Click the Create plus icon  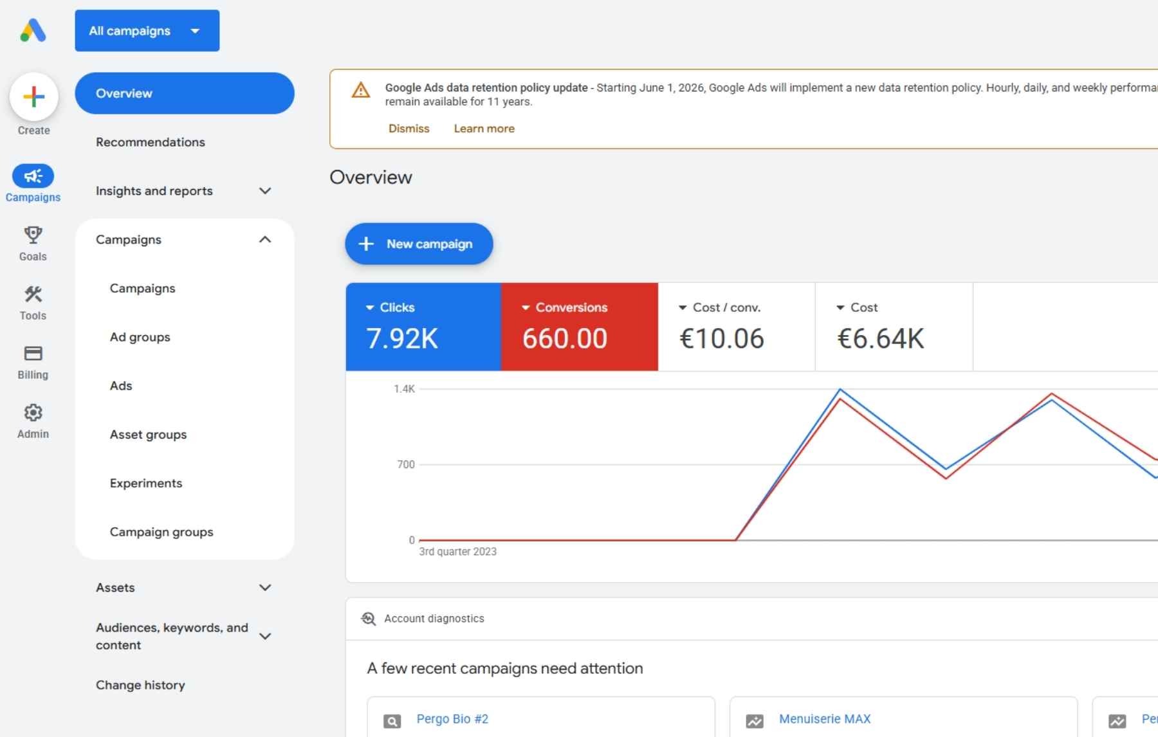click(33, 97)
